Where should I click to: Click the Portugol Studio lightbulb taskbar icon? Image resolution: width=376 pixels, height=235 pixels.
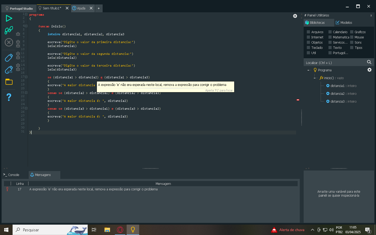coord(133,230)
